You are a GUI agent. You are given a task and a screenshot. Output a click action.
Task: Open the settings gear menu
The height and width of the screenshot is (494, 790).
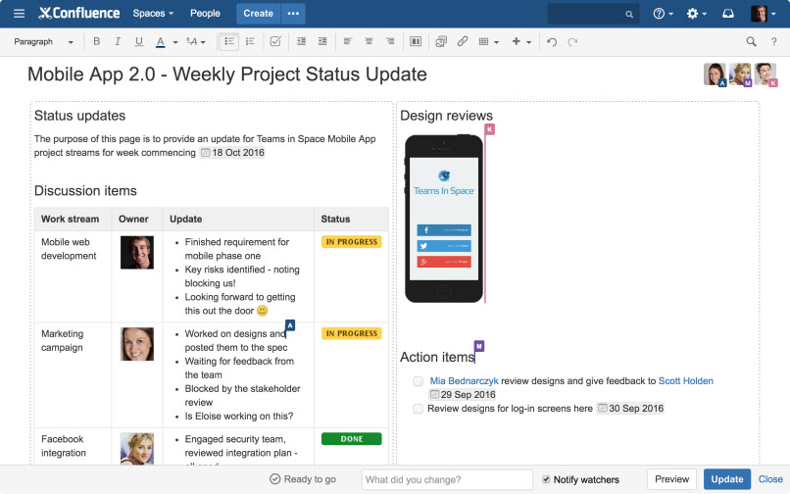pos(697,14)
